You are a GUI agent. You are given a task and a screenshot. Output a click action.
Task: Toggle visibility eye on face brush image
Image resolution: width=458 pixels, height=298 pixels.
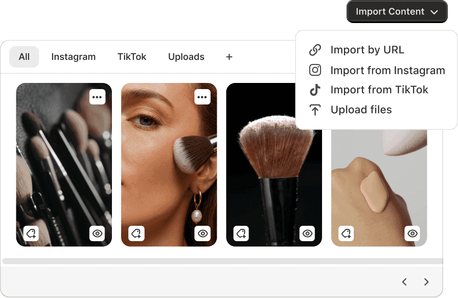(202, 233)
